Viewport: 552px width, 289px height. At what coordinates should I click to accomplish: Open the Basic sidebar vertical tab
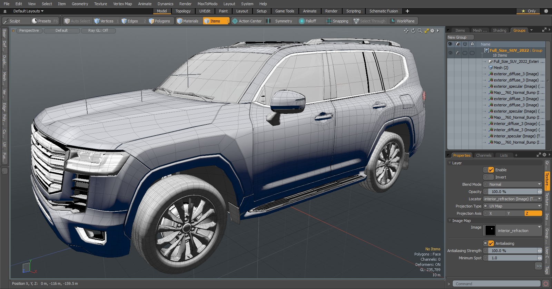4,33
